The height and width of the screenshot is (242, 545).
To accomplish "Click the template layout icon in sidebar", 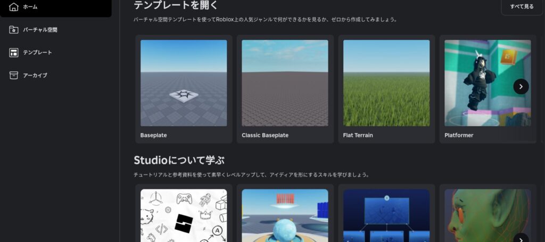I will tap(13, 53).
